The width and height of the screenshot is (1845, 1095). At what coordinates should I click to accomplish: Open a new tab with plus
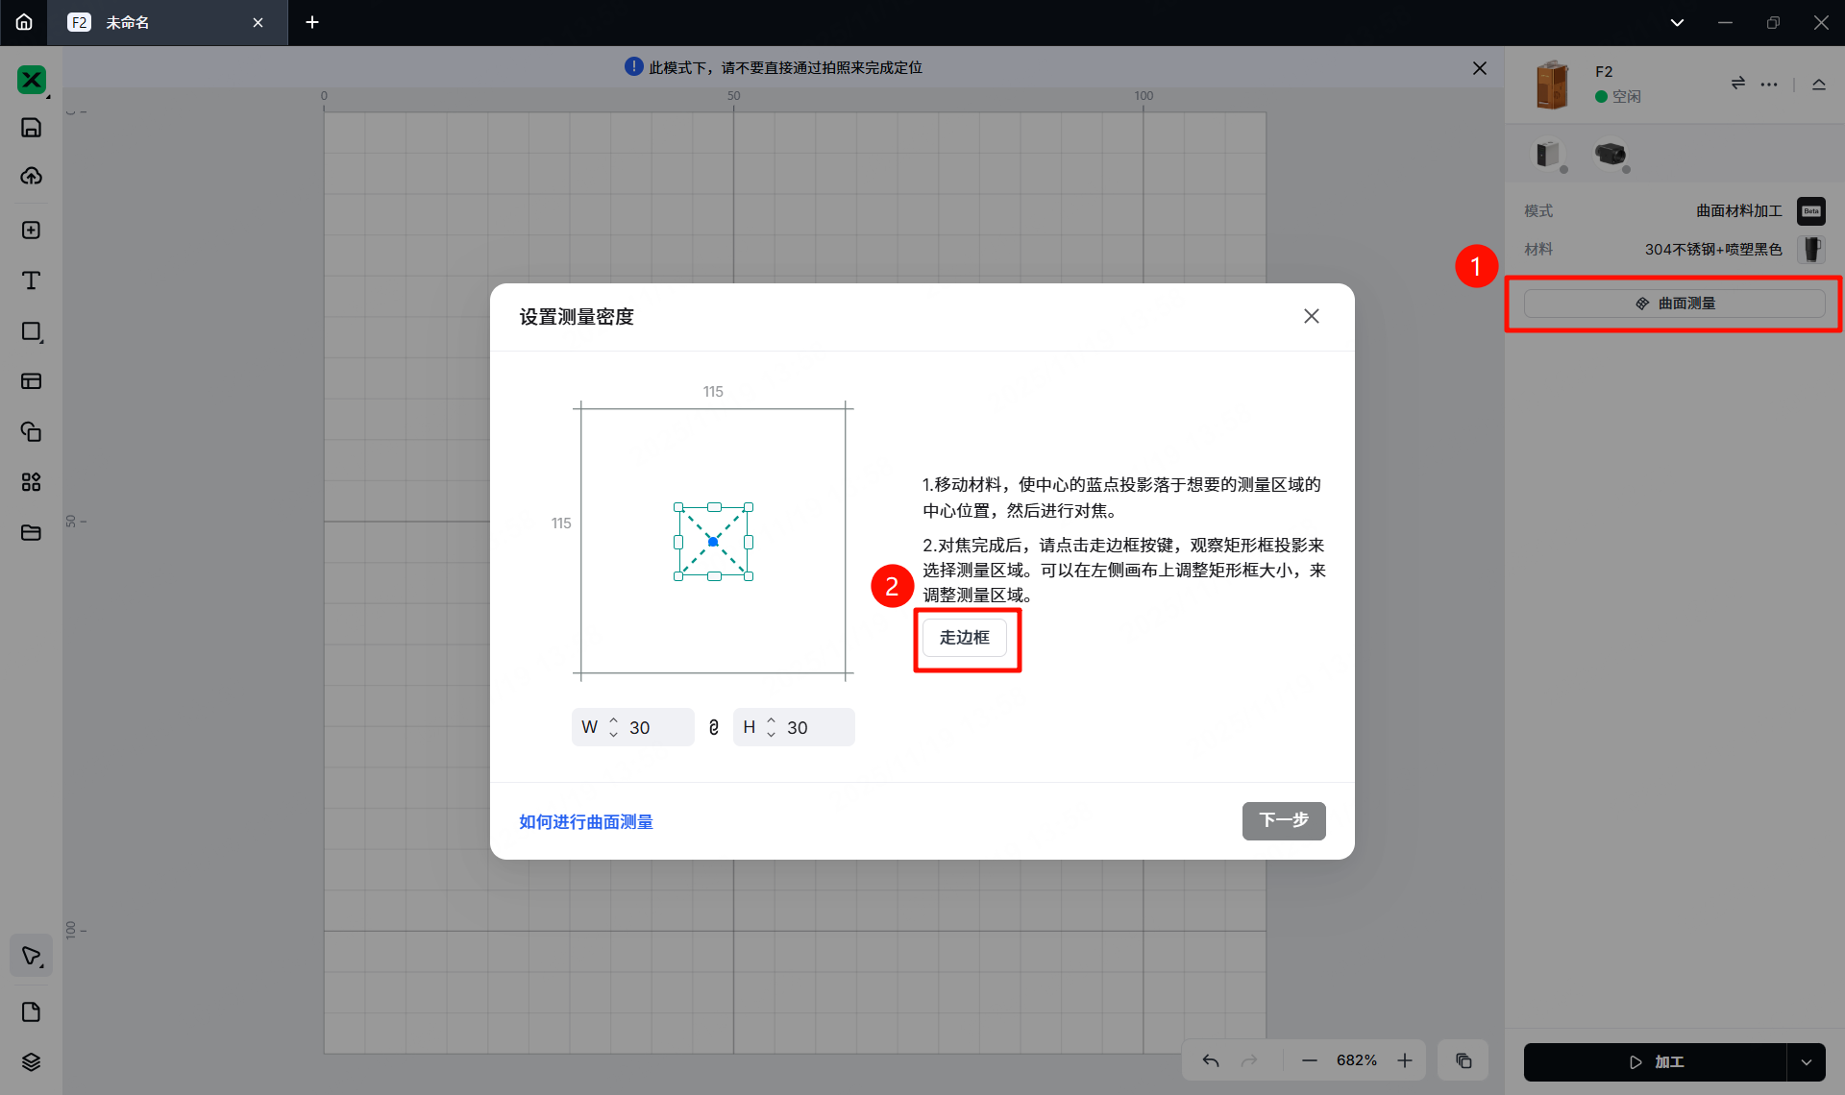point(312,22)
